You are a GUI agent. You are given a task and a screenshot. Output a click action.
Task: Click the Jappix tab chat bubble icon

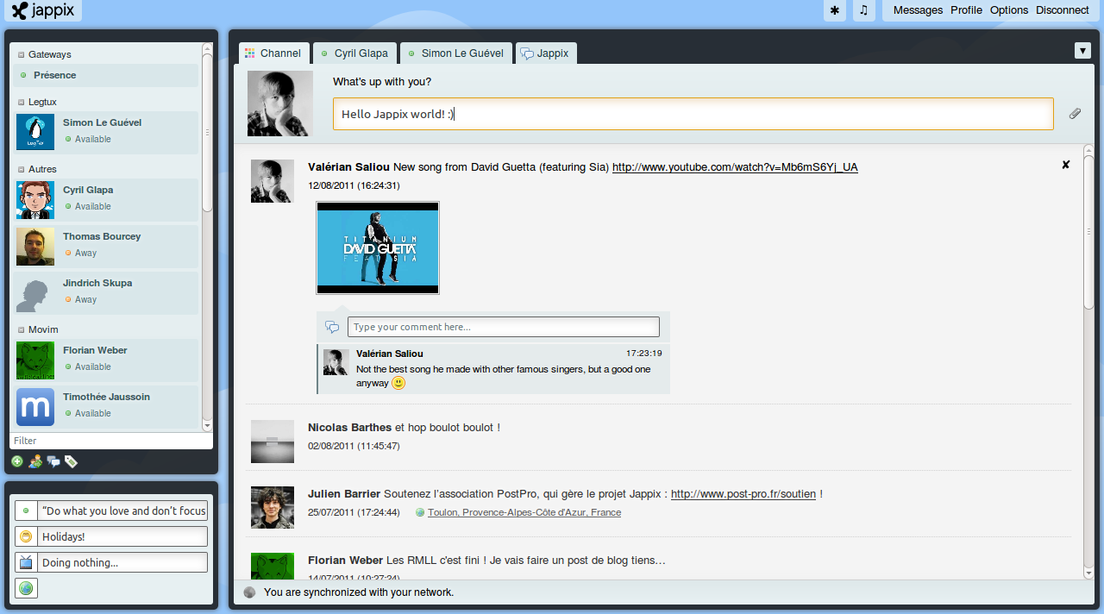tap(527, 53)
